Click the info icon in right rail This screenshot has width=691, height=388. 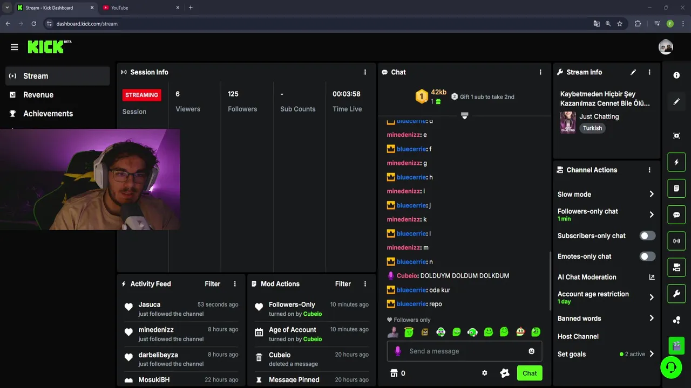tap(676, 75)
